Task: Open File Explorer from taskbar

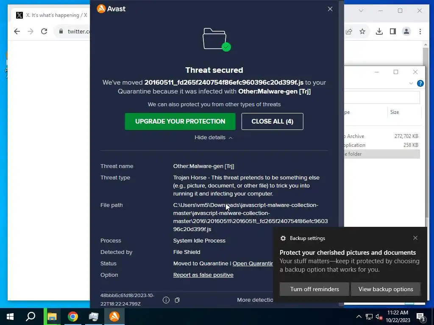Action: pos(52,317)
